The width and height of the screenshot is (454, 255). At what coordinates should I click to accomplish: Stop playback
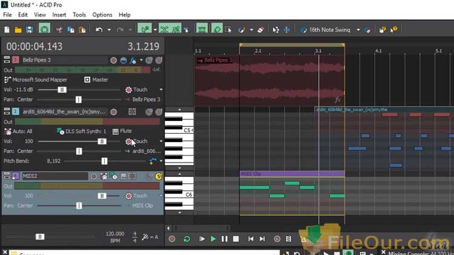(x=236, y=239)
